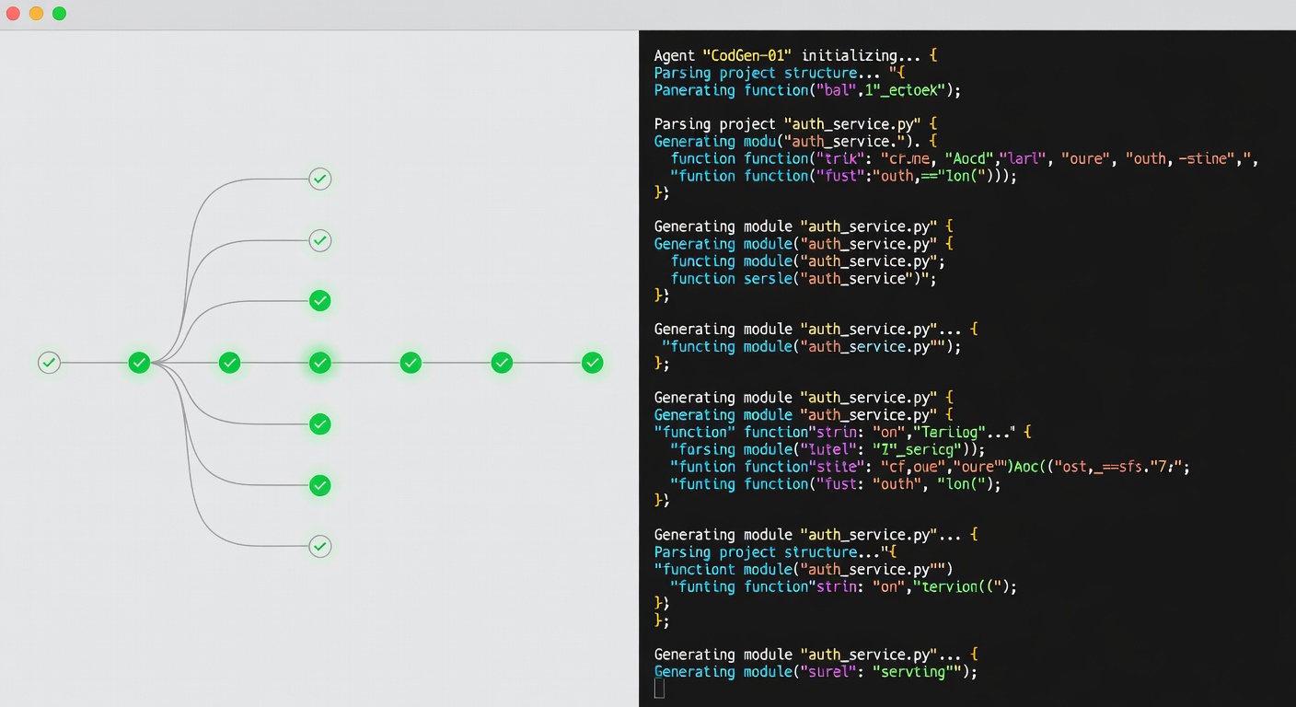The width and height of the screenshot is (1296, 707).
Task: Close the window with the red button
Action: [13, 14]
